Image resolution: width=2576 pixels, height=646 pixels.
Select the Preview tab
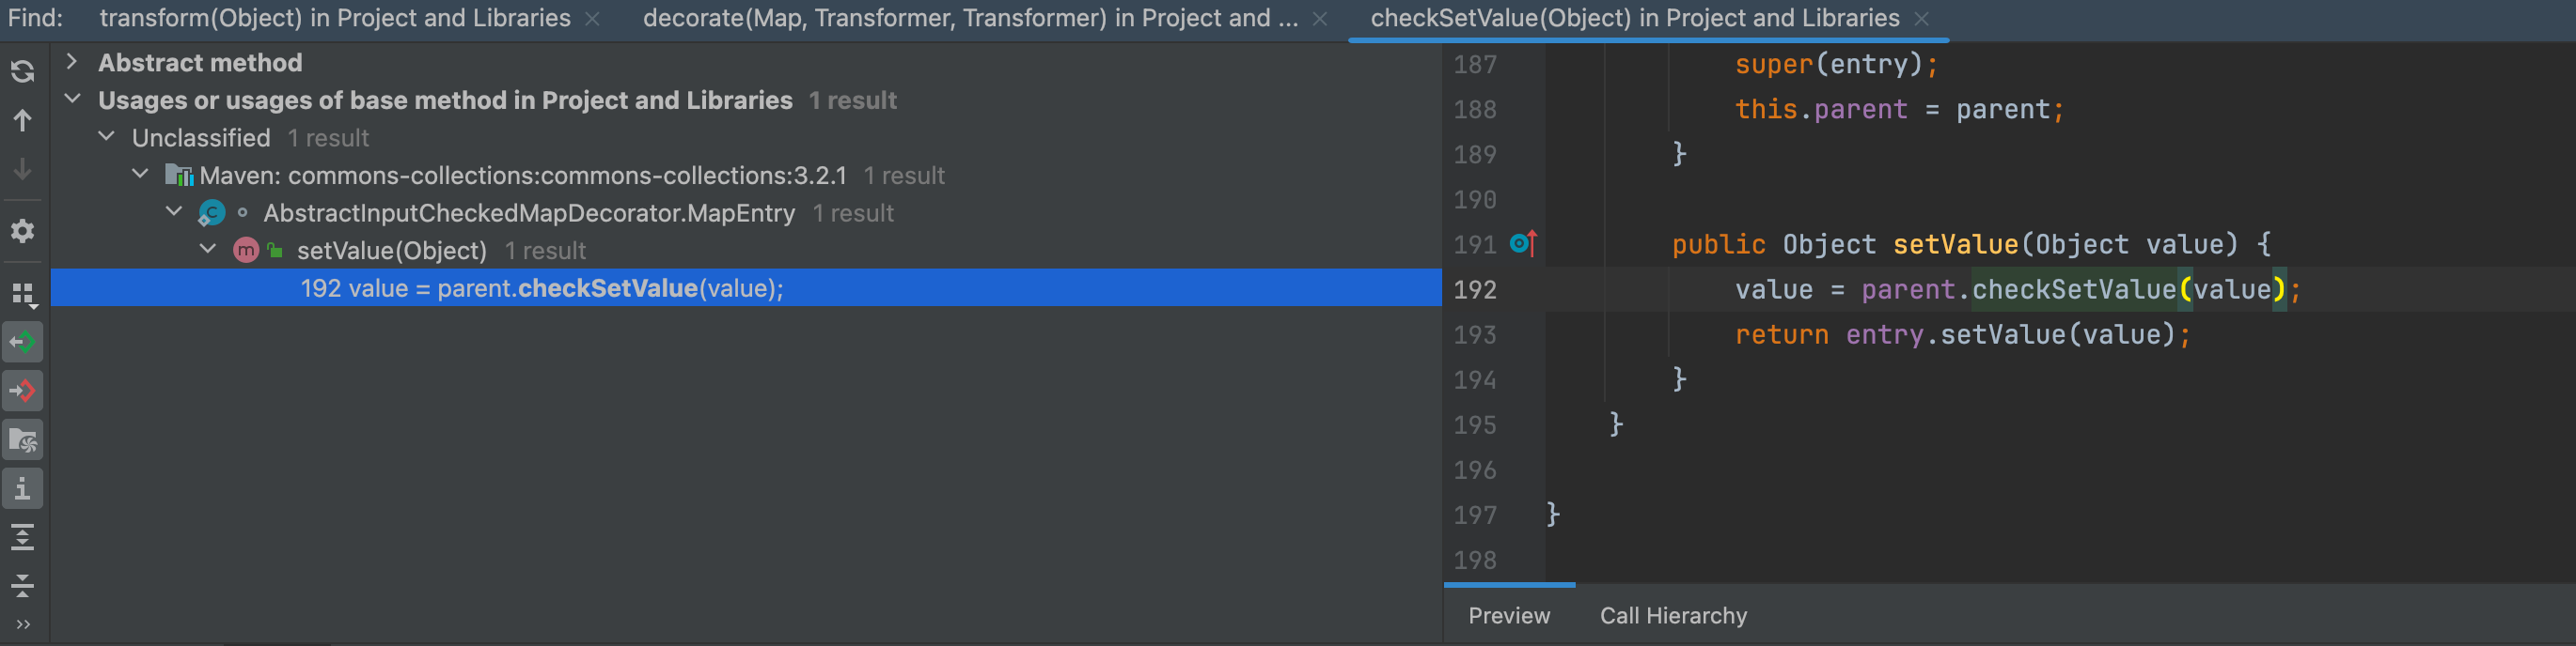tap(1508, 615)
